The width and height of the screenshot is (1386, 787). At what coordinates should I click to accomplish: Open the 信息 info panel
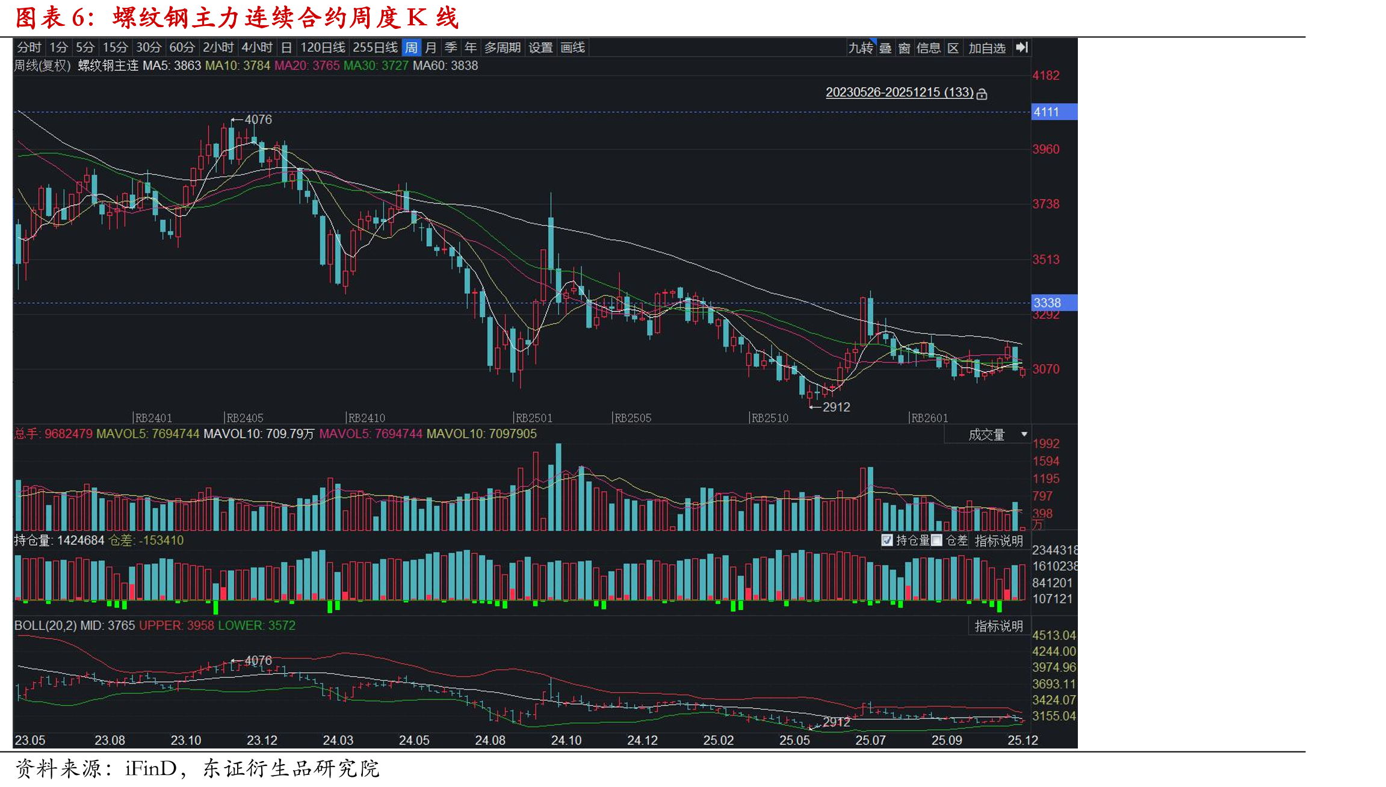pos(928,48)
